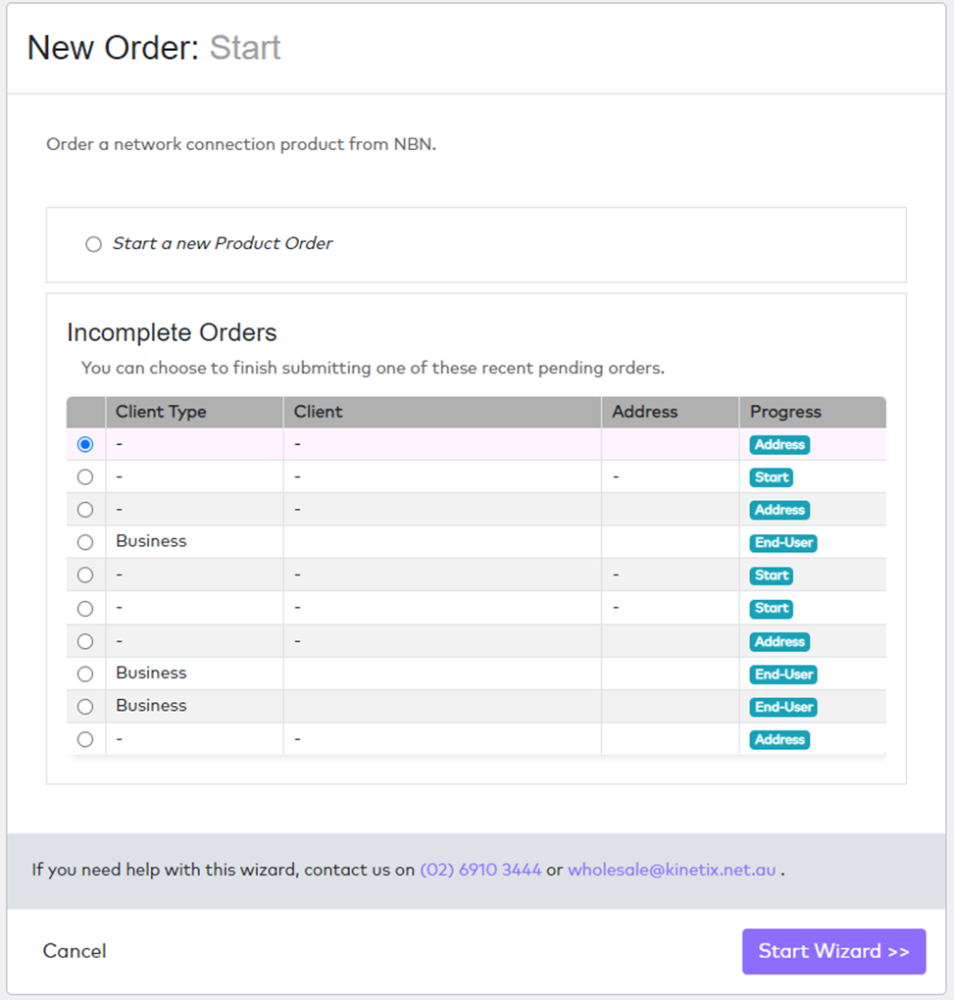This screenshot has height=1000, width=954.
Task: Cancel the new order dialog
Action: (x=75, y=951)
